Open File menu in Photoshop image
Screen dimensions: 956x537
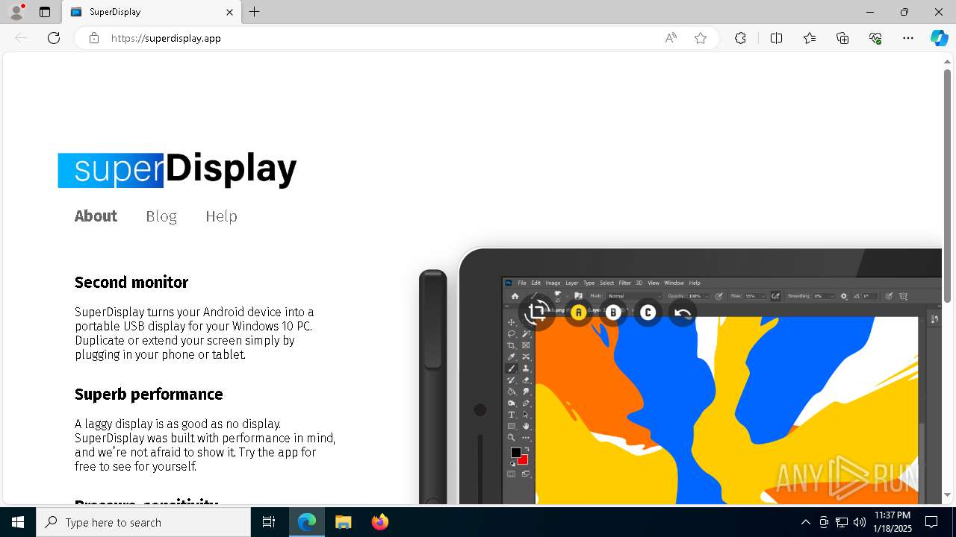click(522, 283)
